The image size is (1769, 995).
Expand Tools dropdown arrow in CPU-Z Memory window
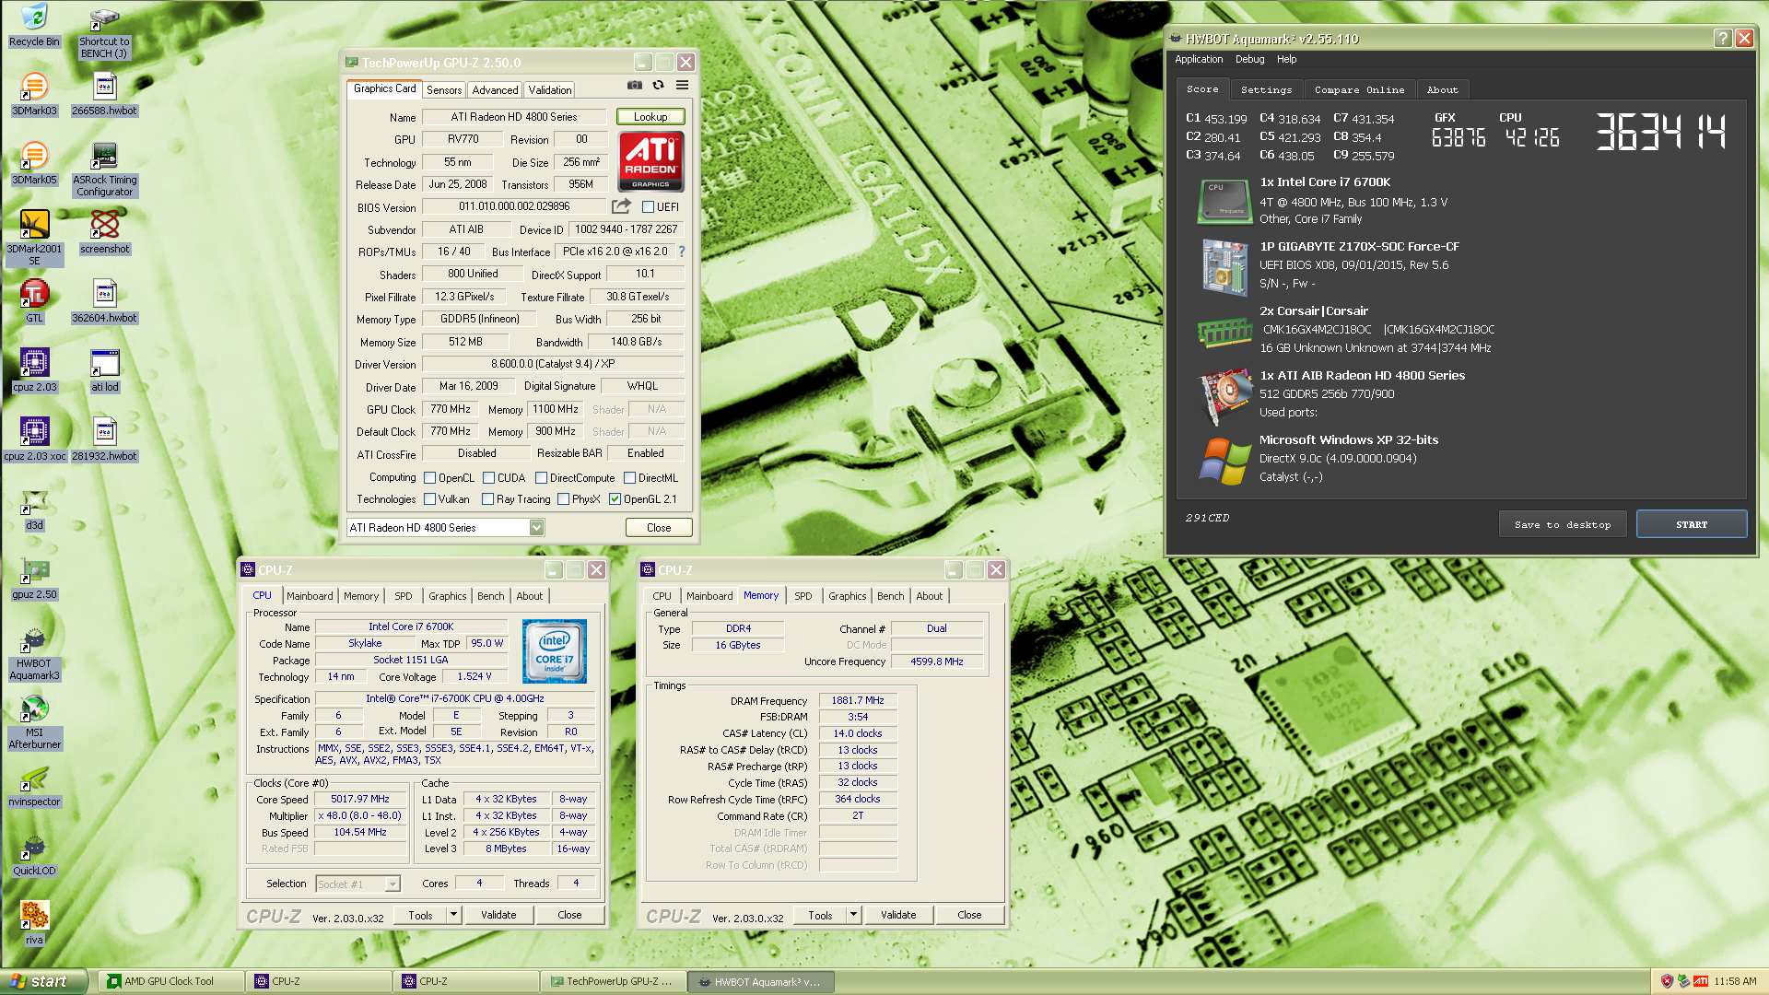click(853, 915)
